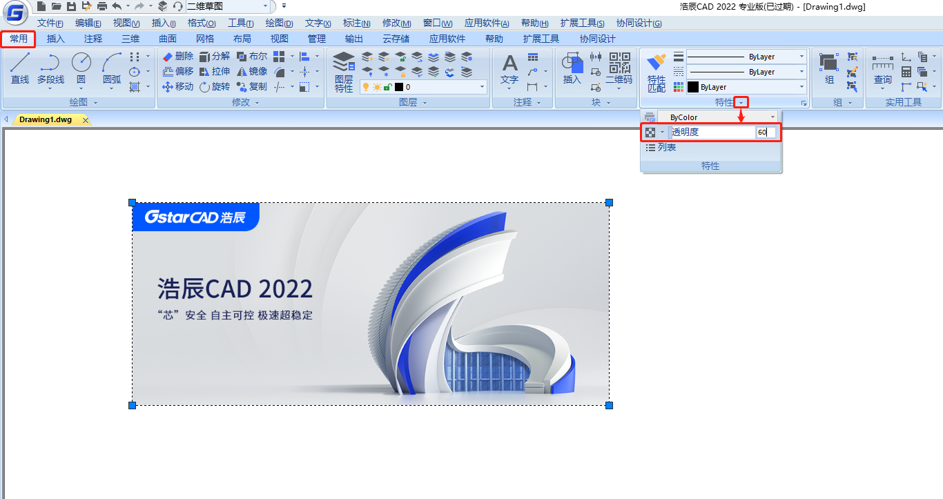Expand the 修改 panel arrow
The height and width of the screenshot is (499, 943).
(x=257, y=103)
